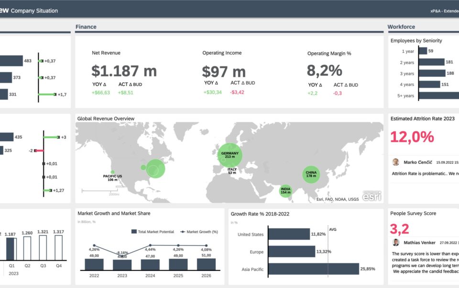The image size is (459, 288).
Task: Click the Total Market Potential legend swatch
Action: pyautogui.click(x=134, y=232)
